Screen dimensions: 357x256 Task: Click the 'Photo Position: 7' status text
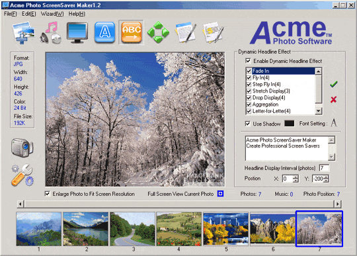321,194
